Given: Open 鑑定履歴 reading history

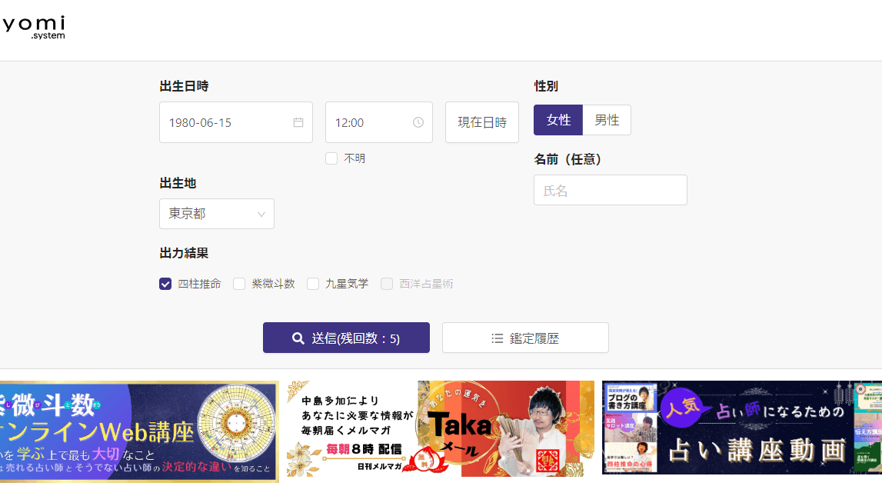Looking at the screenshot, I should [525, 338].
